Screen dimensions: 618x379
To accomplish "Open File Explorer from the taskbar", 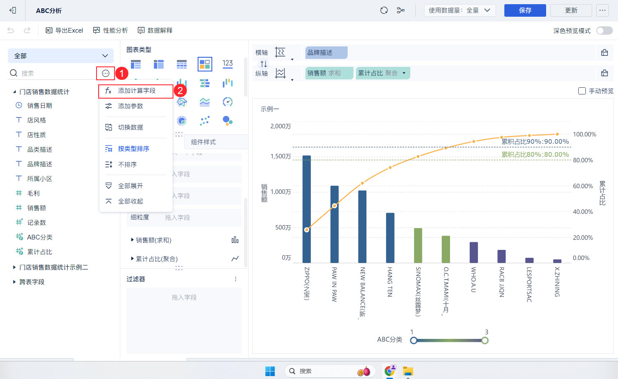I will point(408,371).
